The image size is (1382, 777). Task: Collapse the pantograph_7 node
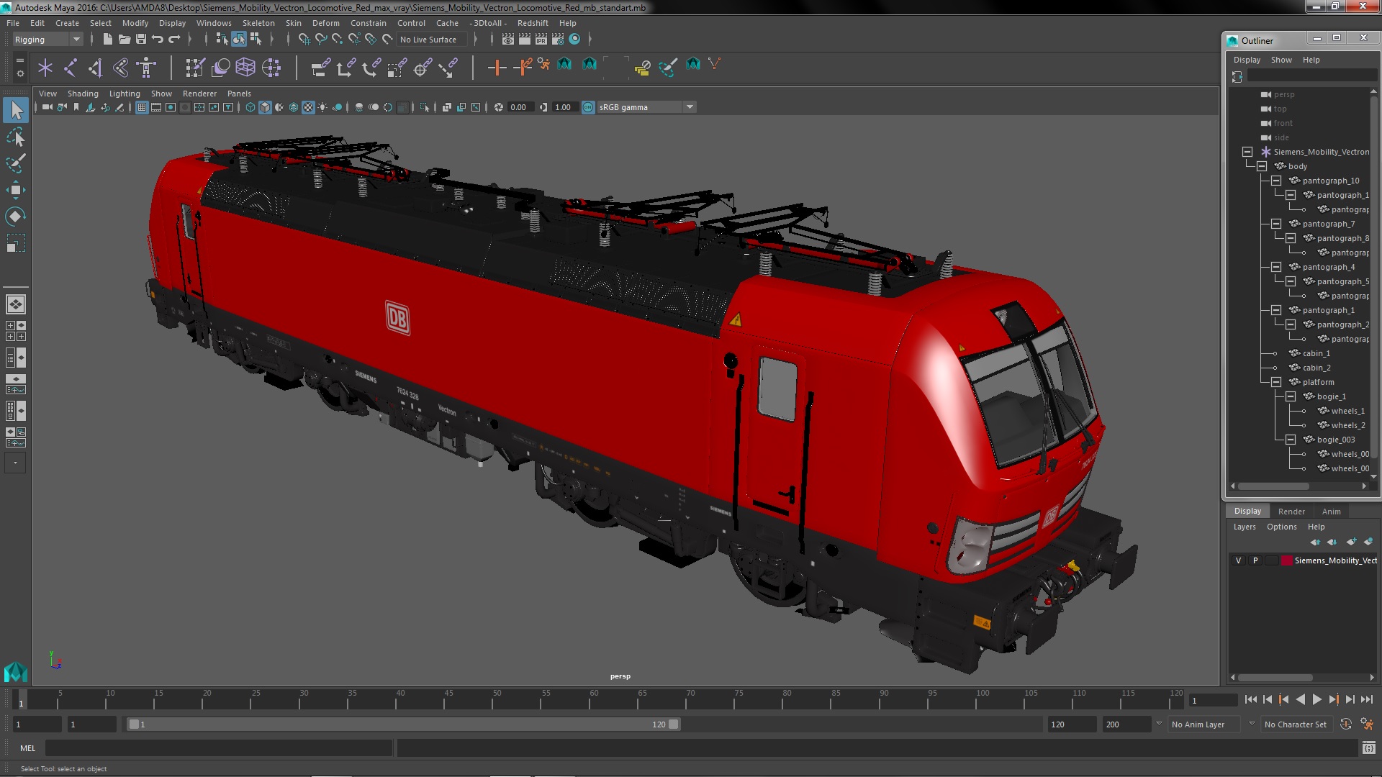[1276, 224]
